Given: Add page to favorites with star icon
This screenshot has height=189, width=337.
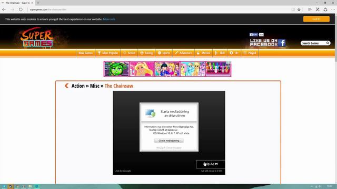Looking at the screenshot, I should [x=299, y=9].
